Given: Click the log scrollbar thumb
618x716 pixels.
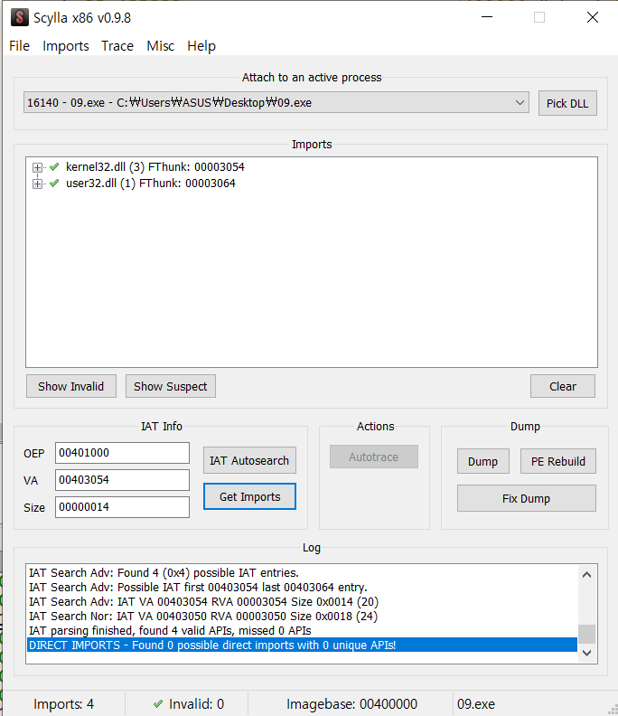Looking at the screenshot, I should [x=587, y=634].
